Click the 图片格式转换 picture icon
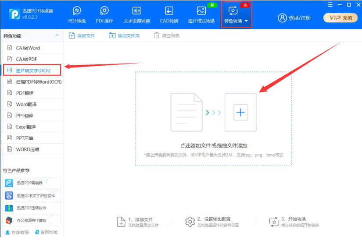 tap(201, 11)
